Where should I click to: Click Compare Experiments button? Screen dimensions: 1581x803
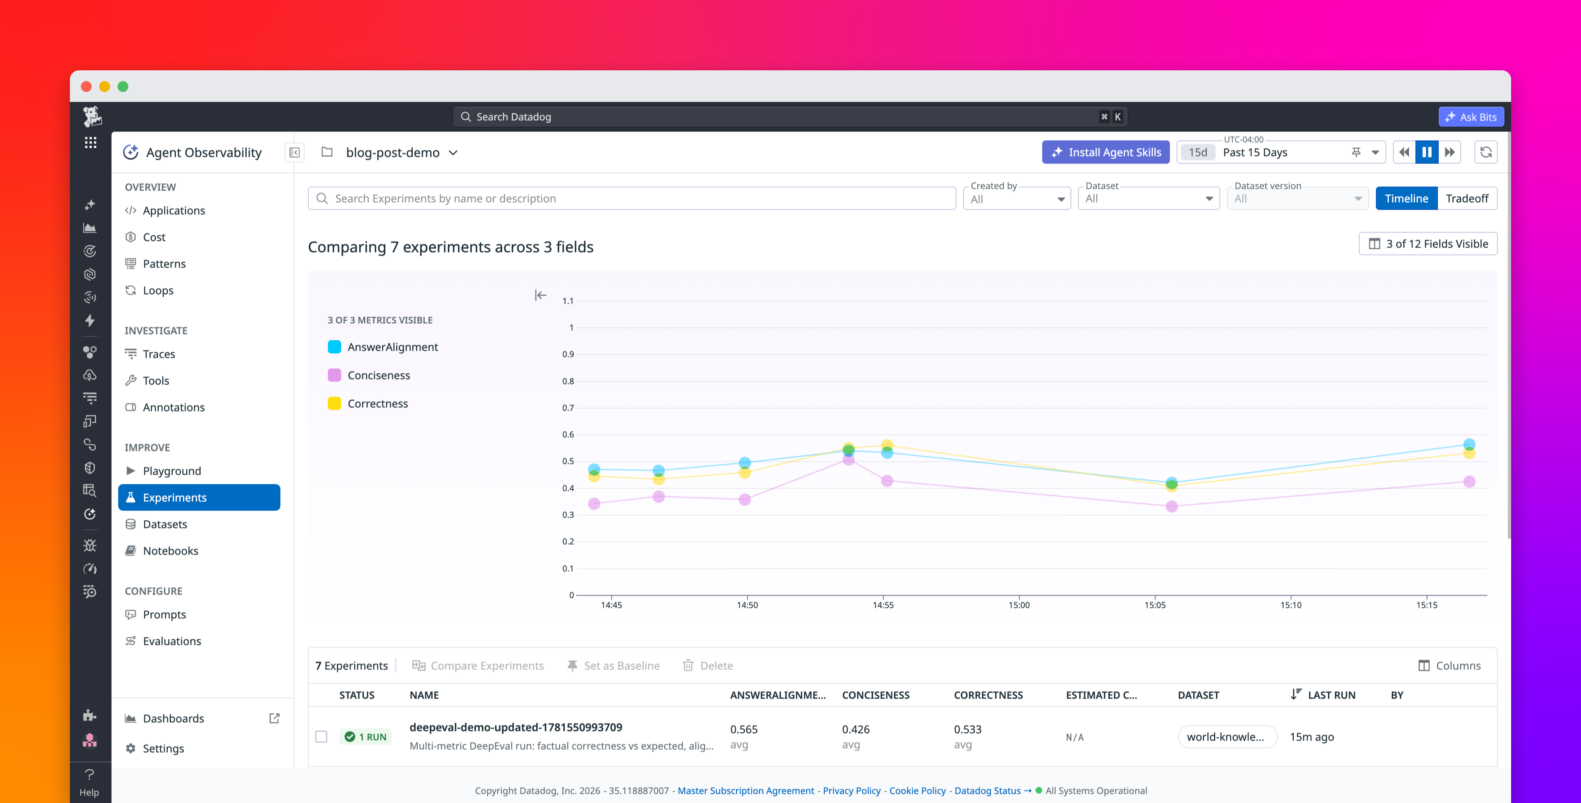tap(478, 665)
